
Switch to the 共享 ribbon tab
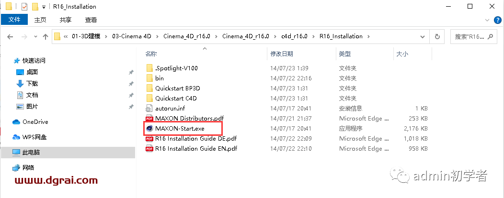pyautogui.click(x=66, y=20)
